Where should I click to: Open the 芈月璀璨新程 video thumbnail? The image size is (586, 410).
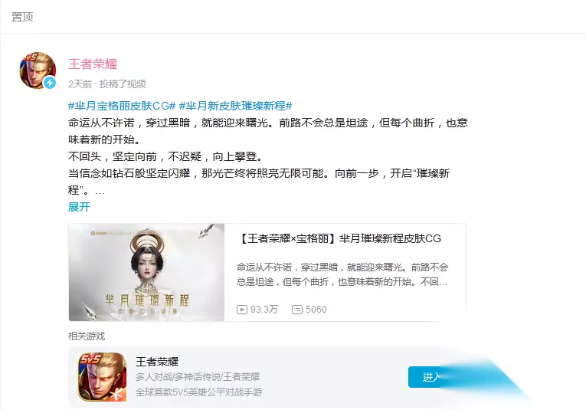(x=146, y=273)
